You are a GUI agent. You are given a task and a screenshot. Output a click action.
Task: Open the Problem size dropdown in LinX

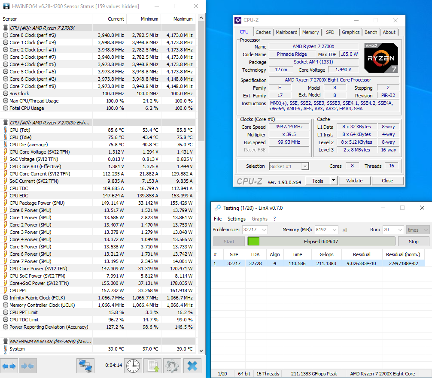click(x=264, y=230)
